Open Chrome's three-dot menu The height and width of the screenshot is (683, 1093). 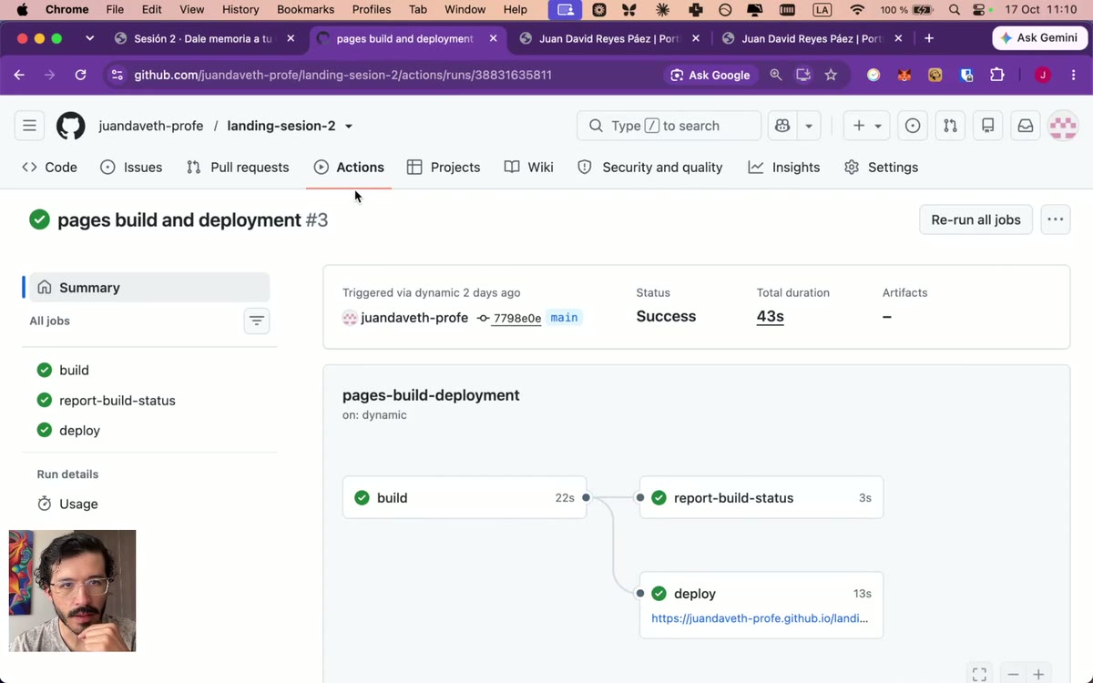1075,75
